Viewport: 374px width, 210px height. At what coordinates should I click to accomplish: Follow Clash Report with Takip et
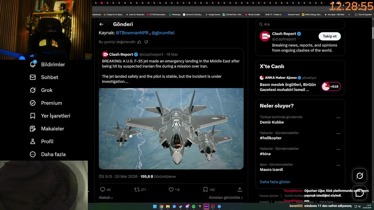coord(330,36)
